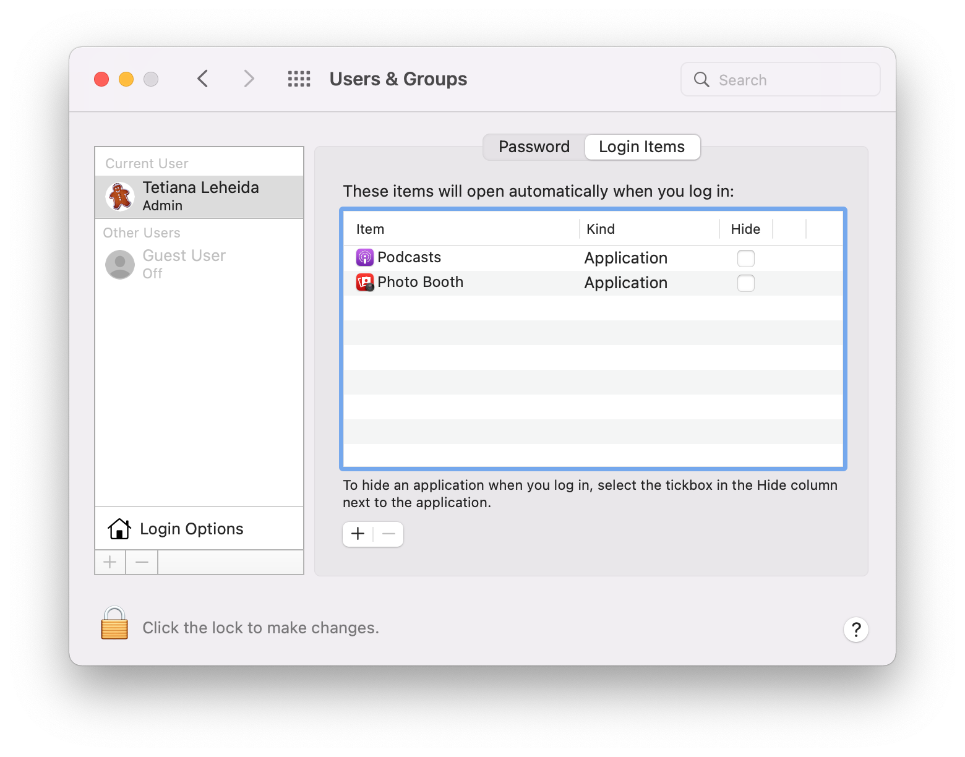This screenshot has height=757, width=965.
Task: Click the magnifying glass in the search field
Action: coord(701,79)
